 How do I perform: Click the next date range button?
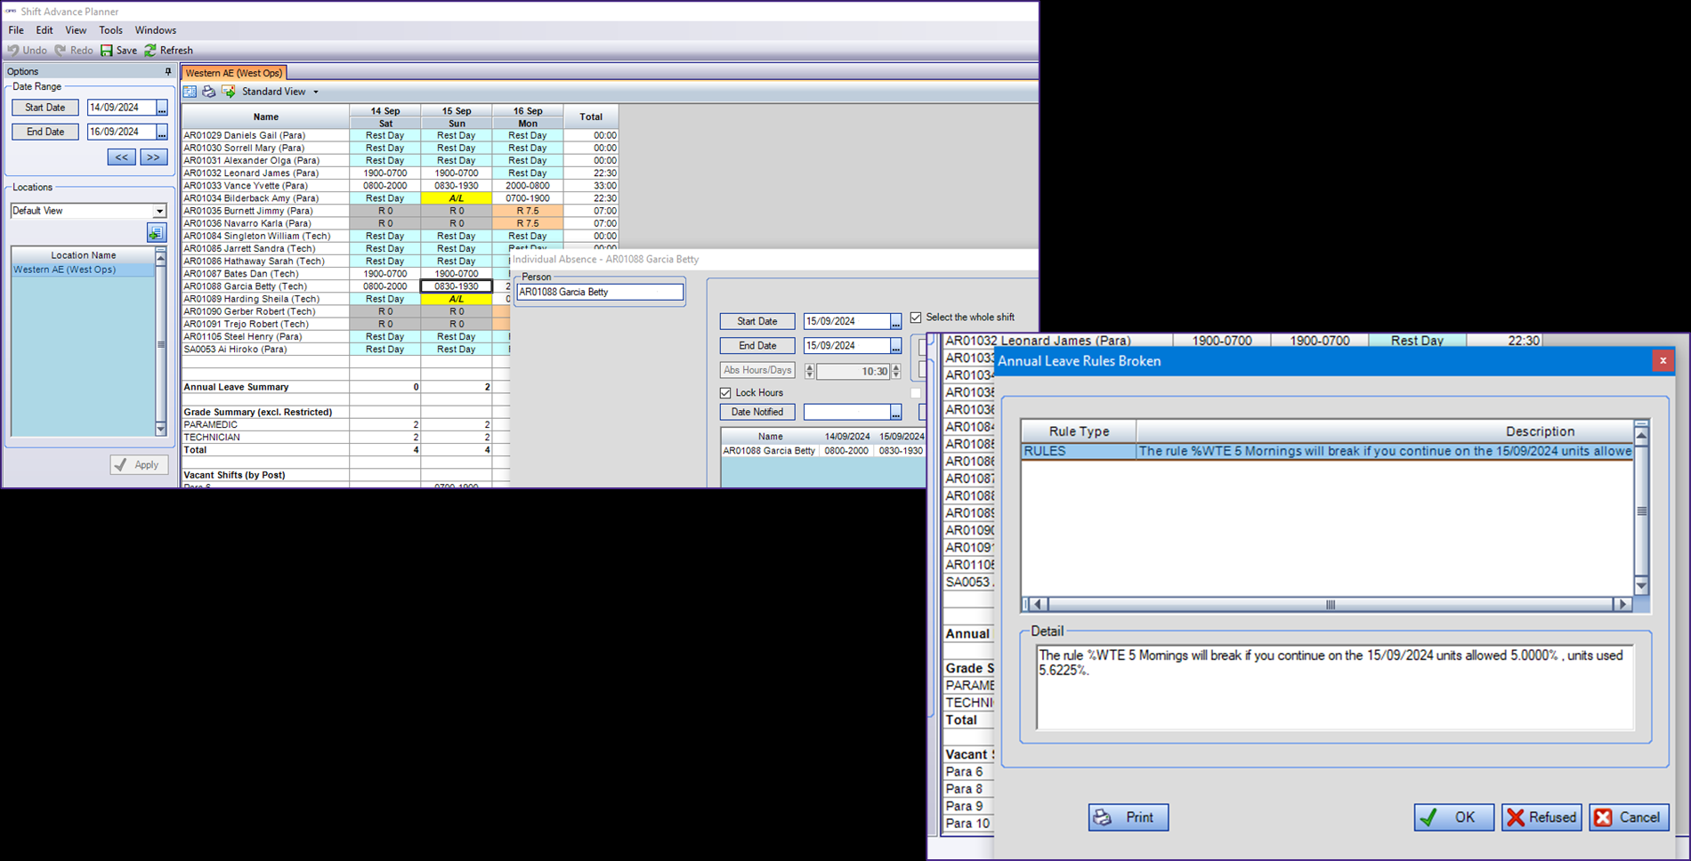click(x=153, y=157)
